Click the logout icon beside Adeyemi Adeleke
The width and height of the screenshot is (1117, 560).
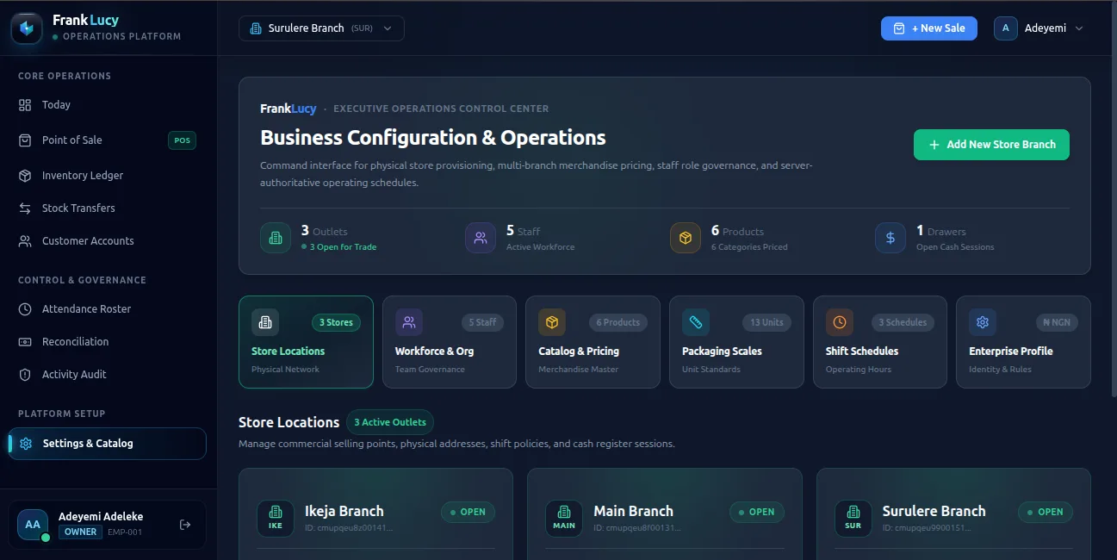(184, 525)
